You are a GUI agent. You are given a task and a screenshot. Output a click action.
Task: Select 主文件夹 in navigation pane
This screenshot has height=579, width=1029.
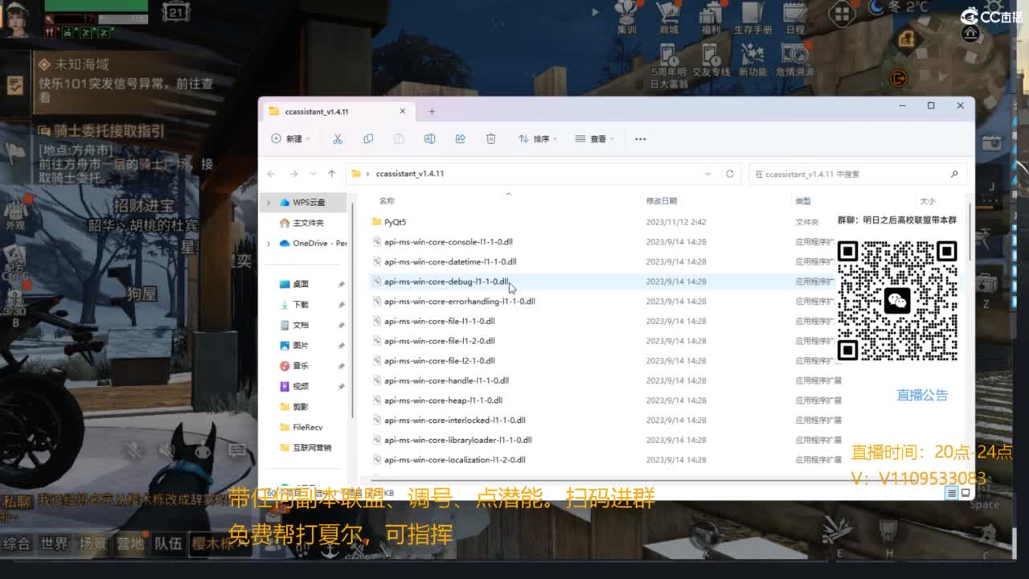point(301,223)
